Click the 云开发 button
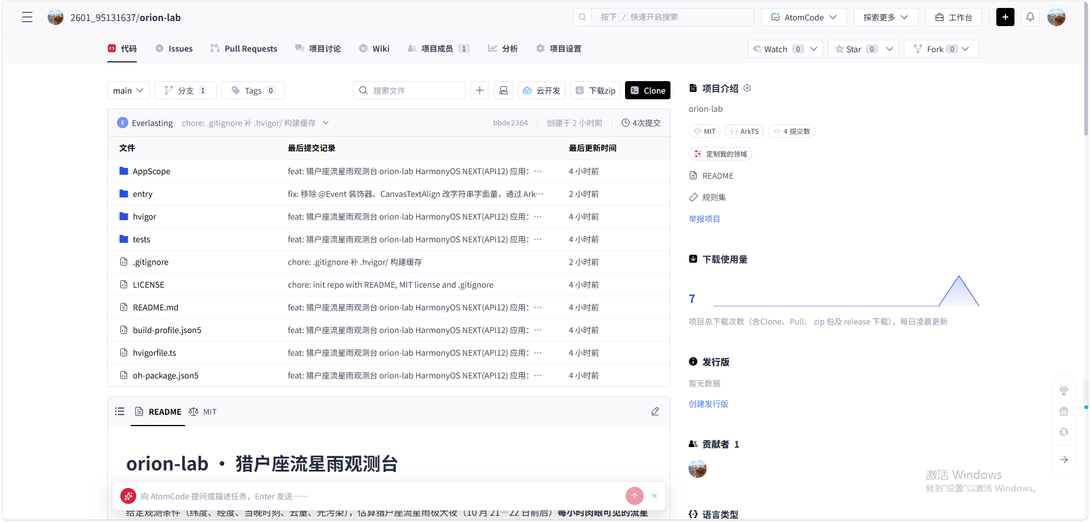This screenshot has width=1090, height=522. click(542, 90)
